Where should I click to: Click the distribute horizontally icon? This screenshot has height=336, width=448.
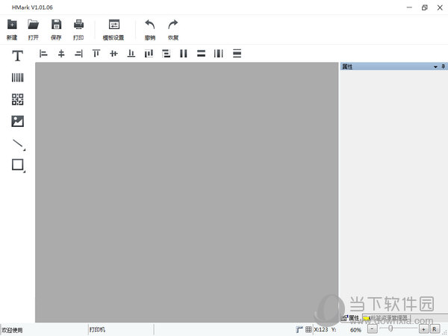coord(149,54)
